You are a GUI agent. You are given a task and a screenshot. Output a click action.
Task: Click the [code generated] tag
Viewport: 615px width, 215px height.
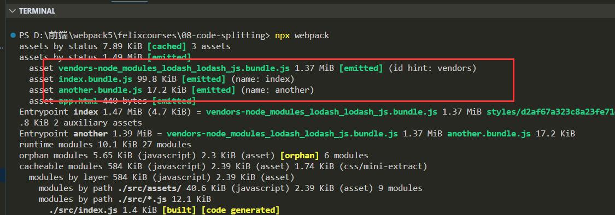tap(241, 210)
